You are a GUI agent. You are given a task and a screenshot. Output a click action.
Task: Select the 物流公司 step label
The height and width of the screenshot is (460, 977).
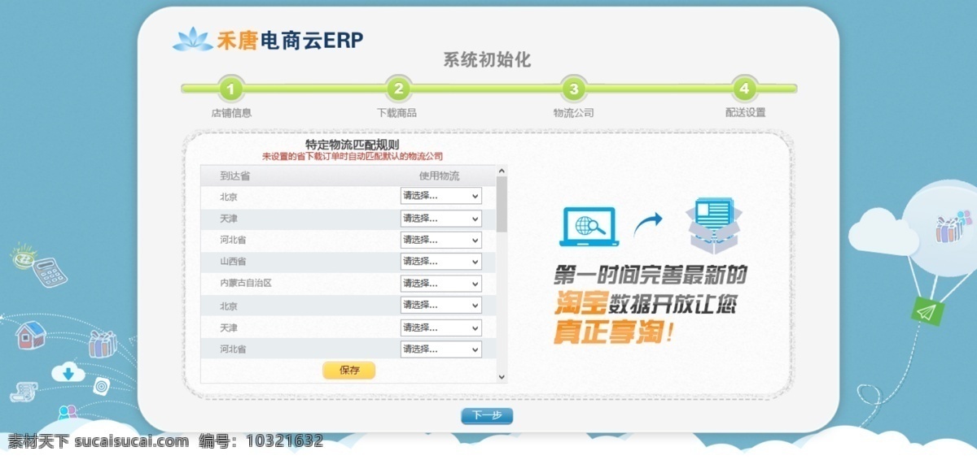click(x=573, y=113)
